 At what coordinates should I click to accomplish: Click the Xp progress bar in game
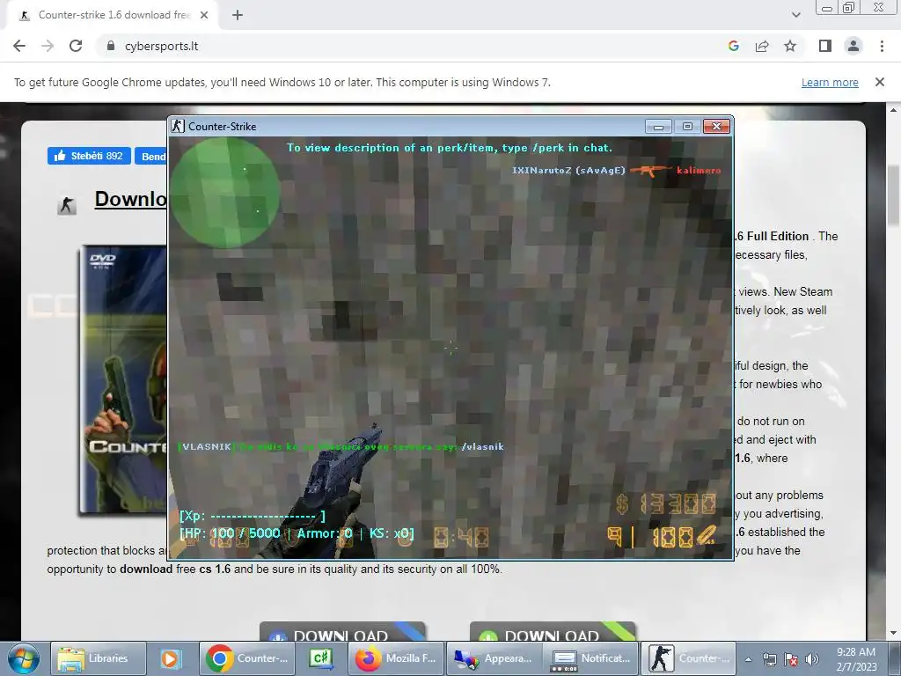point(253,516)
